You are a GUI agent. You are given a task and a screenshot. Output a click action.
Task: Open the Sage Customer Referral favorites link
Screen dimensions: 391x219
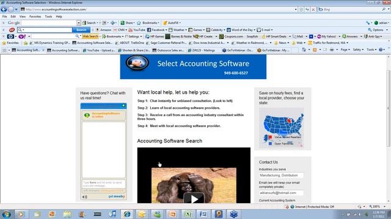(166, 43)
